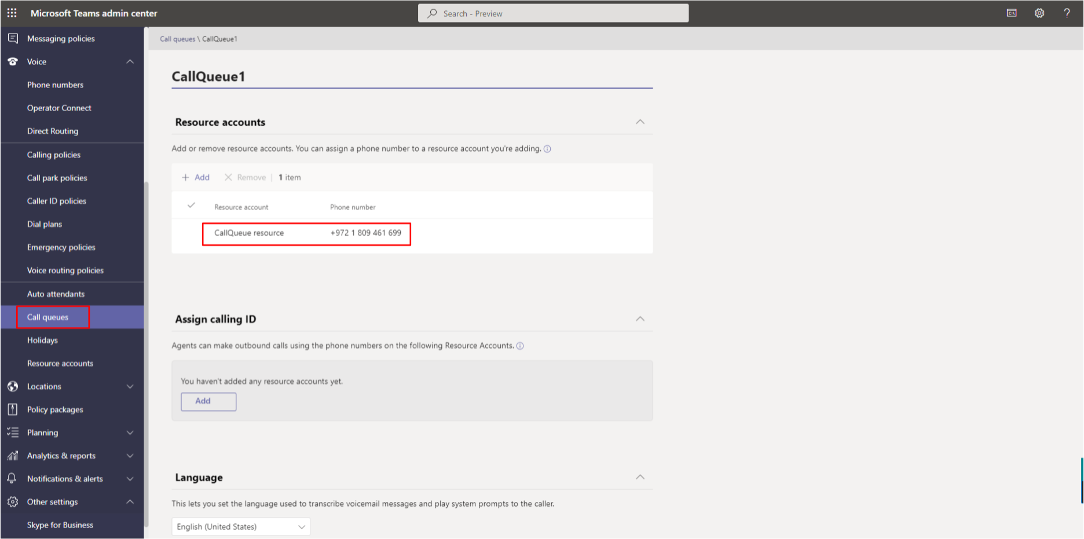Click the Analytics & reports chart icon

click(x=13, y=456)
